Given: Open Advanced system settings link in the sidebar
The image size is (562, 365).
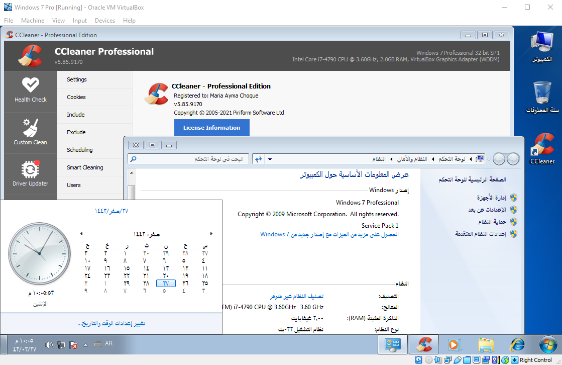Looking at the screenshot, I should pyautogui.click(x=481, y=234).
